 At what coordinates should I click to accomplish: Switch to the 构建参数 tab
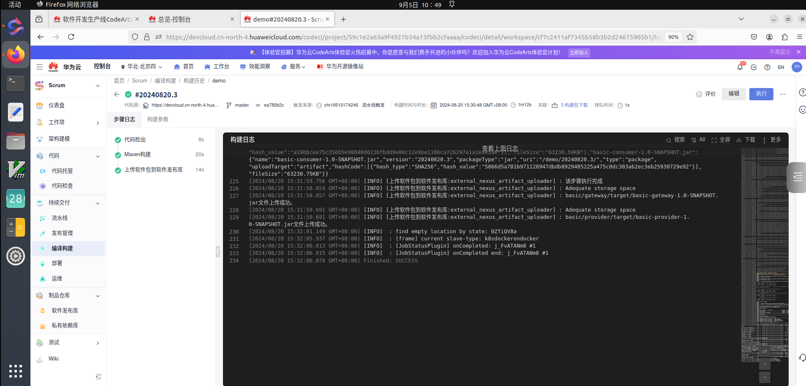158,119
